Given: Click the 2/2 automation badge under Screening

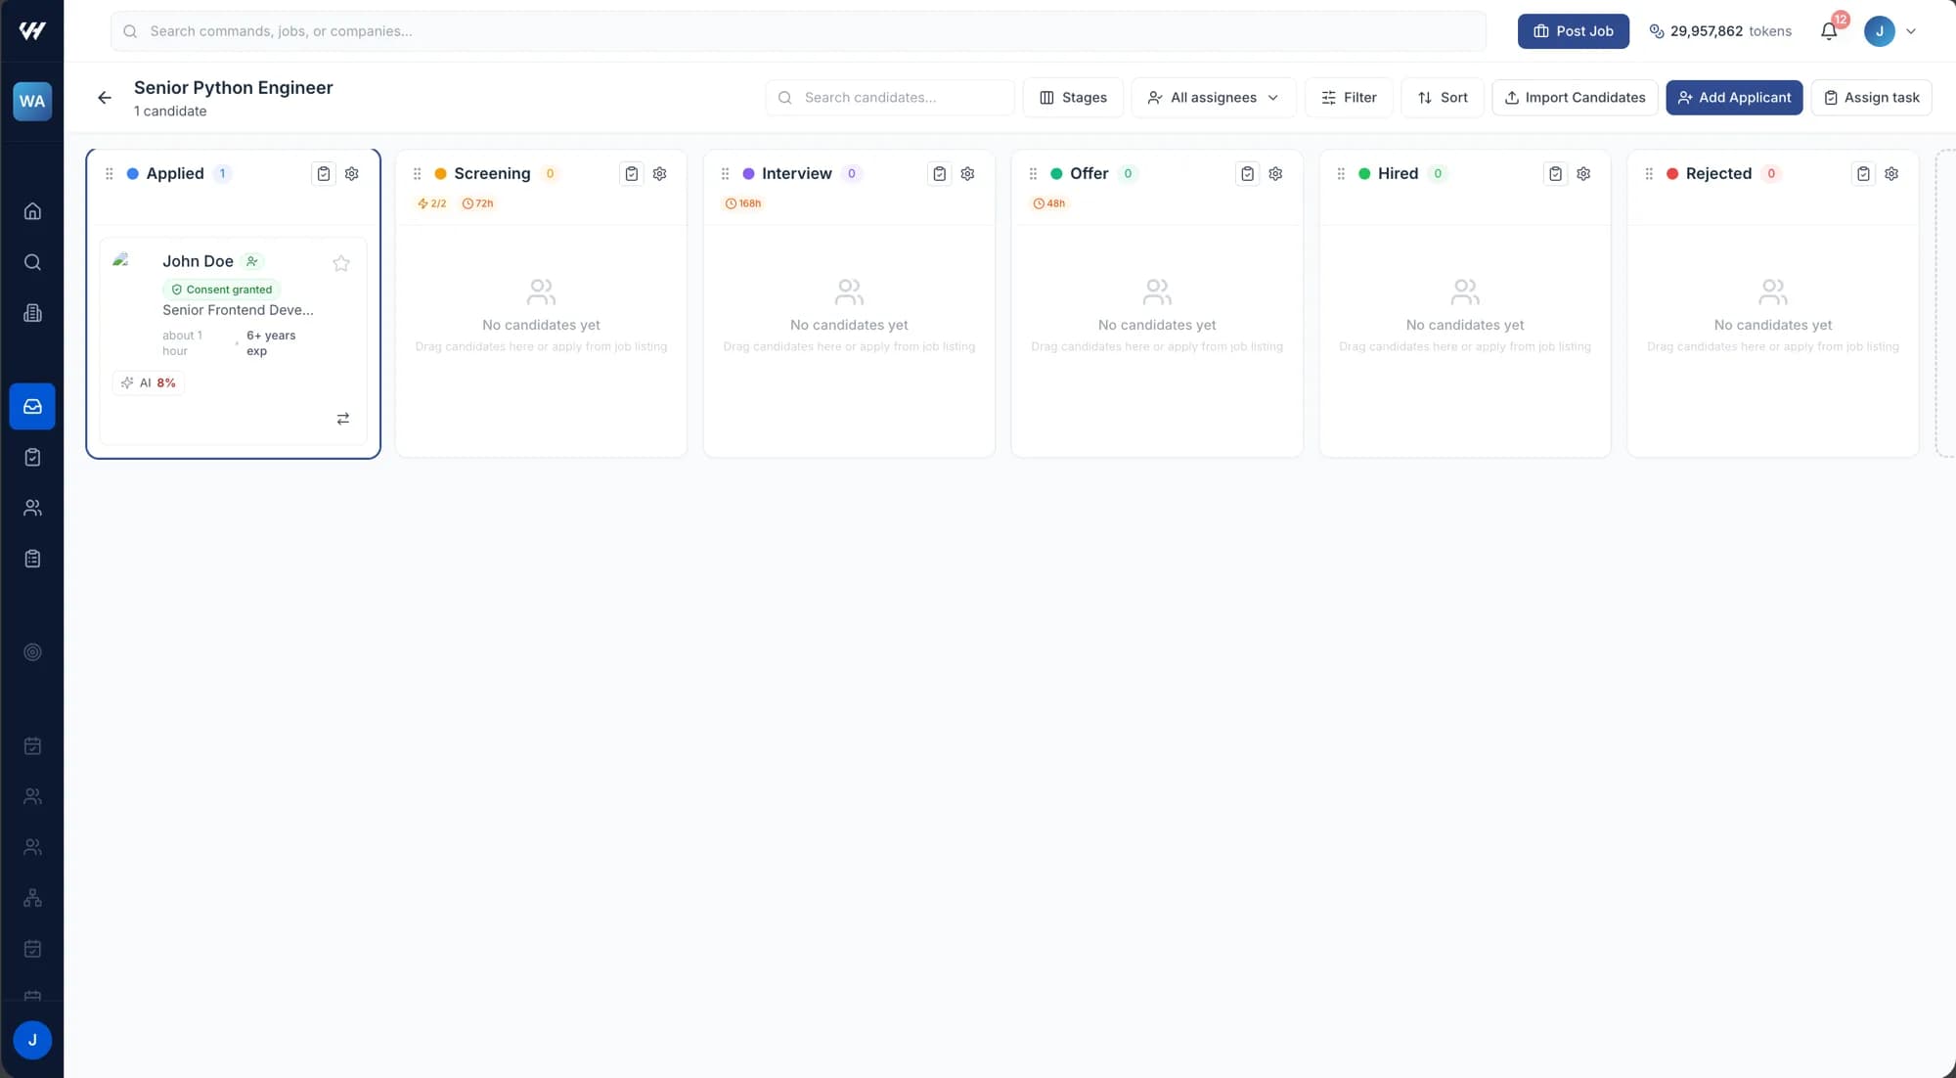Looking at the screenshot, I should [431, 203].
